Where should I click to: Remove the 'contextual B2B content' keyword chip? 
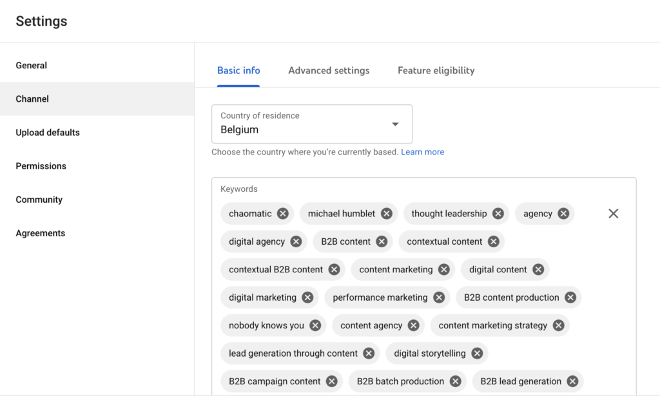335,270
